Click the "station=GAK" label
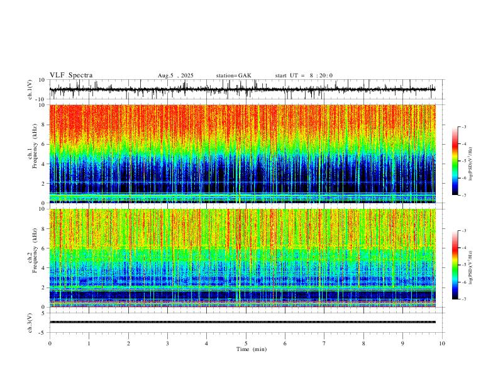 [233, 75]
